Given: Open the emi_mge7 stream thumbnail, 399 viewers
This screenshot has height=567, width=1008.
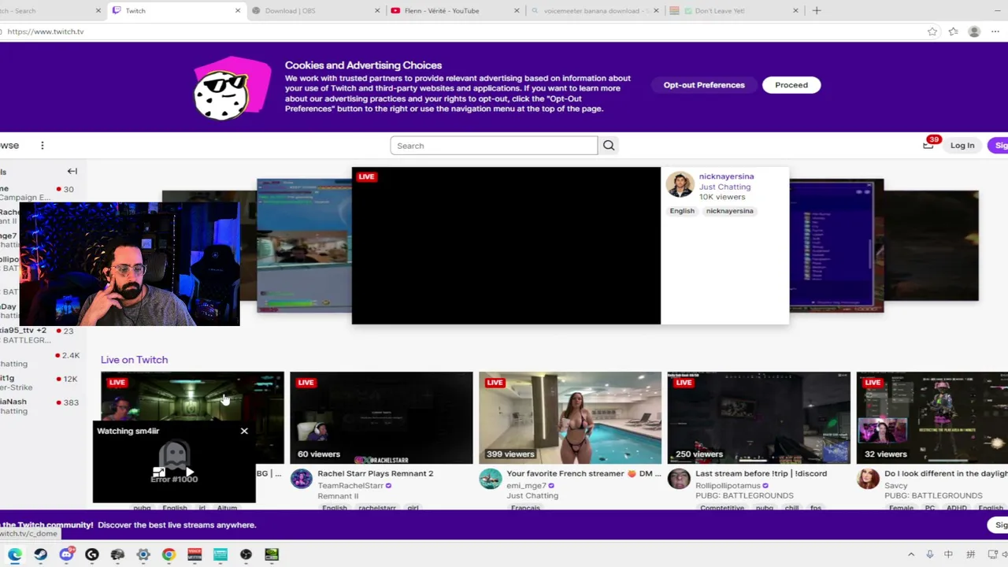Looking at the screenshot, I should 570,417.
